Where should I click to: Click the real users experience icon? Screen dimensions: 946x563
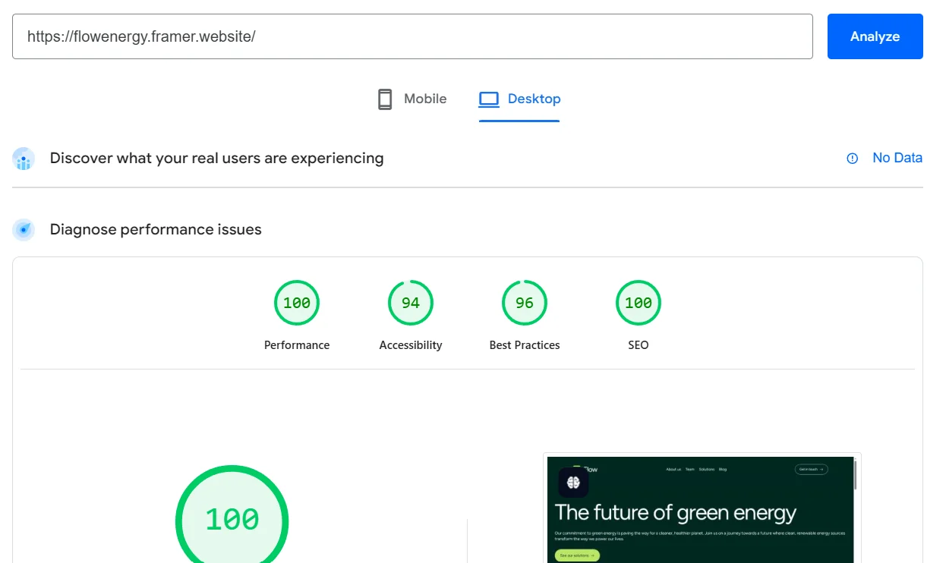(x=24, y=159)
